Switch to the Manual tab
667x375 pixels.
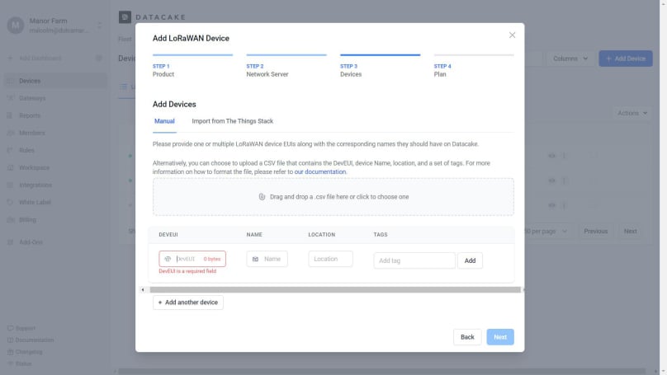(x=164, y=121)
